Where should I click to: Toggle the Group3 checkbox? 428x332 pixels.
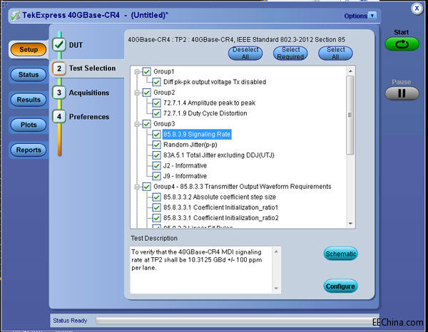tap(147, 124)
